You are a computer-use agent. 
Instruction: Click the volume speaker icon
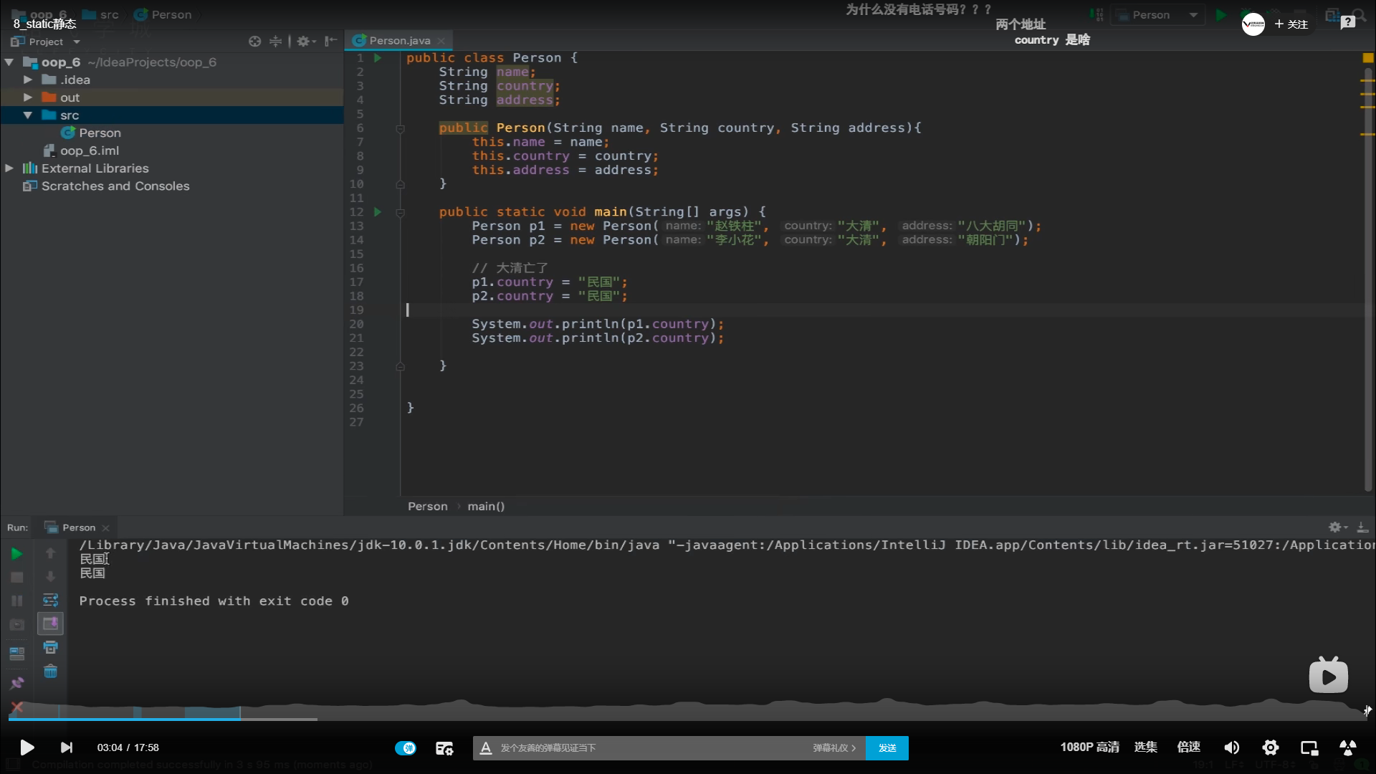pyautogui.click(x=1231, y=747)
